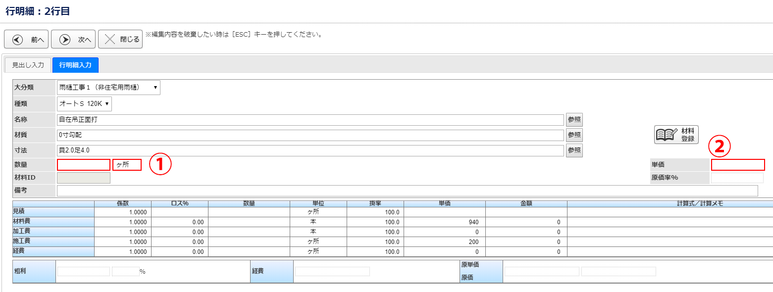Select the 材料費 unit price cell 940
The image size is (773, 292).
(444, 222)
